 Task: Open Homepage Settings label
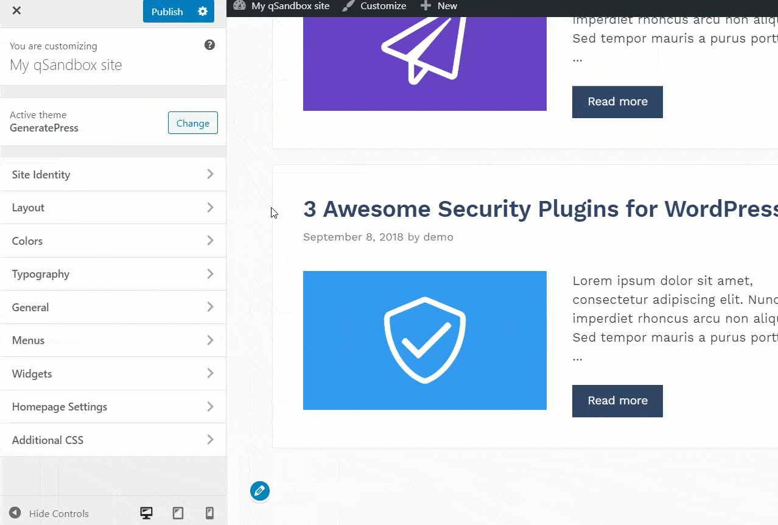coord(60,407)
